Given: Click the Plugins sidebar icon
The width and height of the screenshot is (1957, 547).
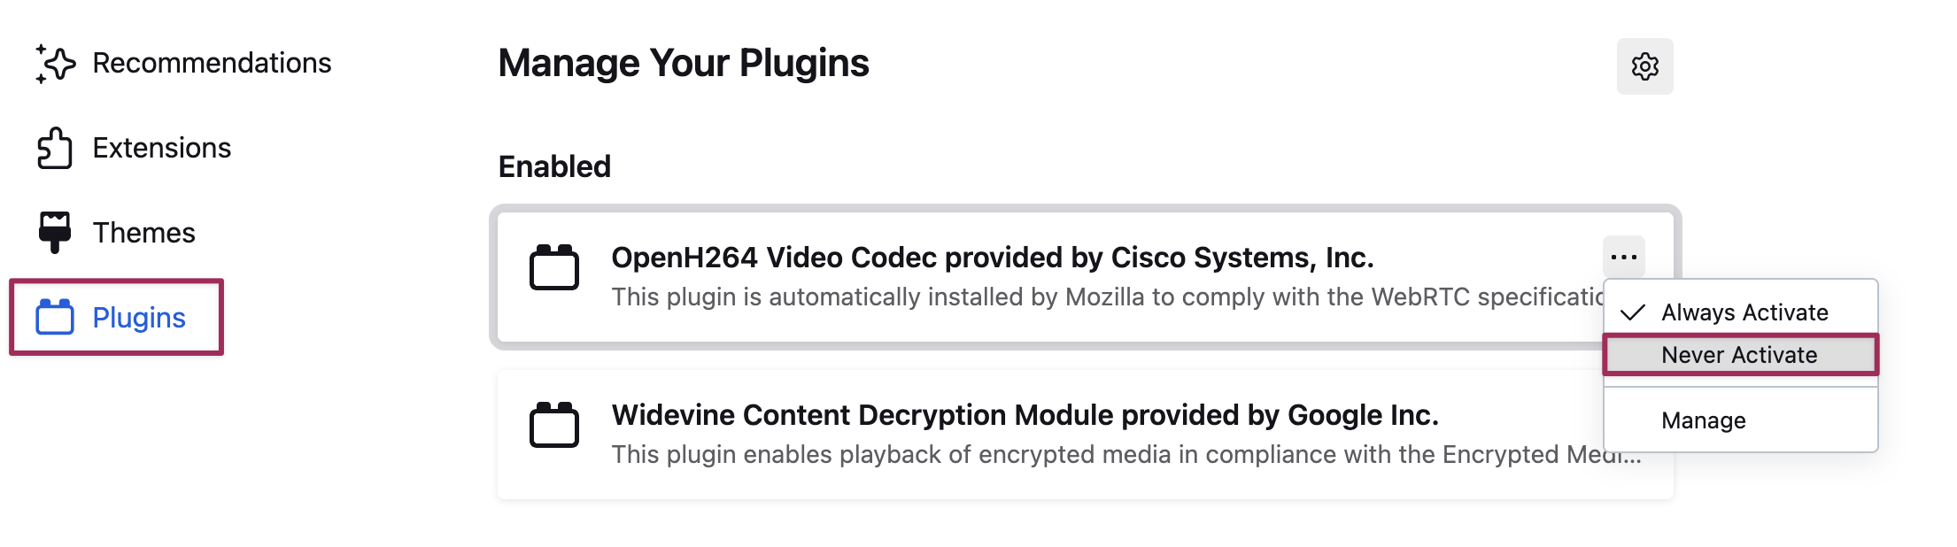Looking at the screenshot, I should 55,317.
